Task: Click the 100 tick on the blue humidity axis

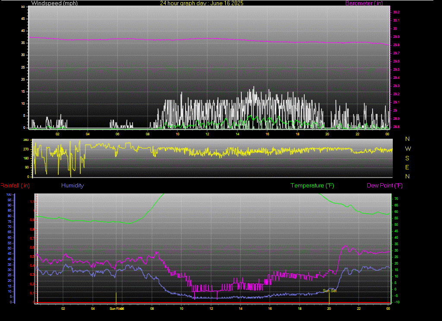Action: tap(9, 194)
